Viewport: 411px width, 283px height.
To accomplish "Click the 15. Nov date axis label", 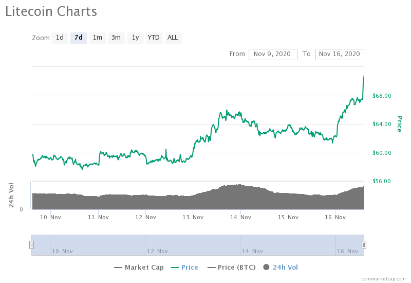I will coord(288,217).
